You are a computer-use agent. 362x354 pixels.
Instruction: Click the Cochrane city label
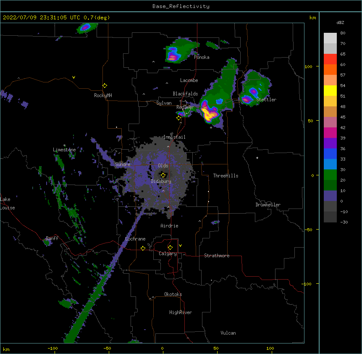pos(135,239)
